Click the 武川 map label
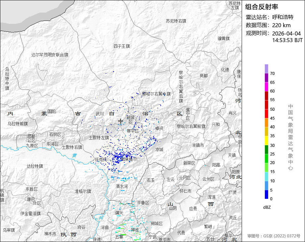 coord(100,114)
